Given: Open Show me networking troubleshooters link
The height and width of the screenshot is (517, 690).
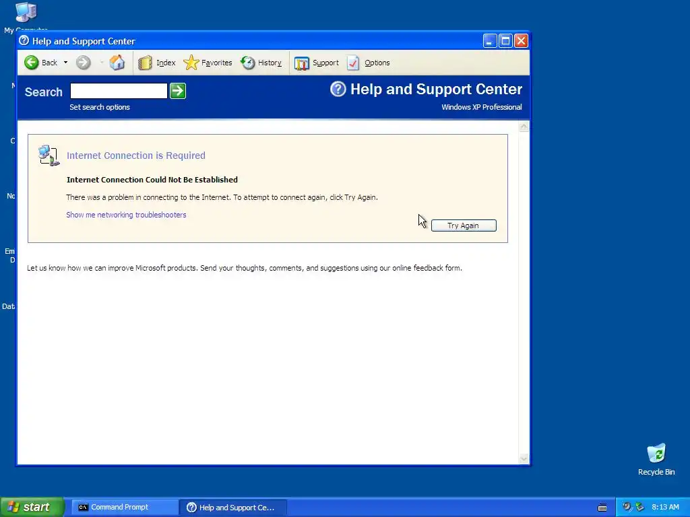Looking at the screenshot, I should coord(126,215).
